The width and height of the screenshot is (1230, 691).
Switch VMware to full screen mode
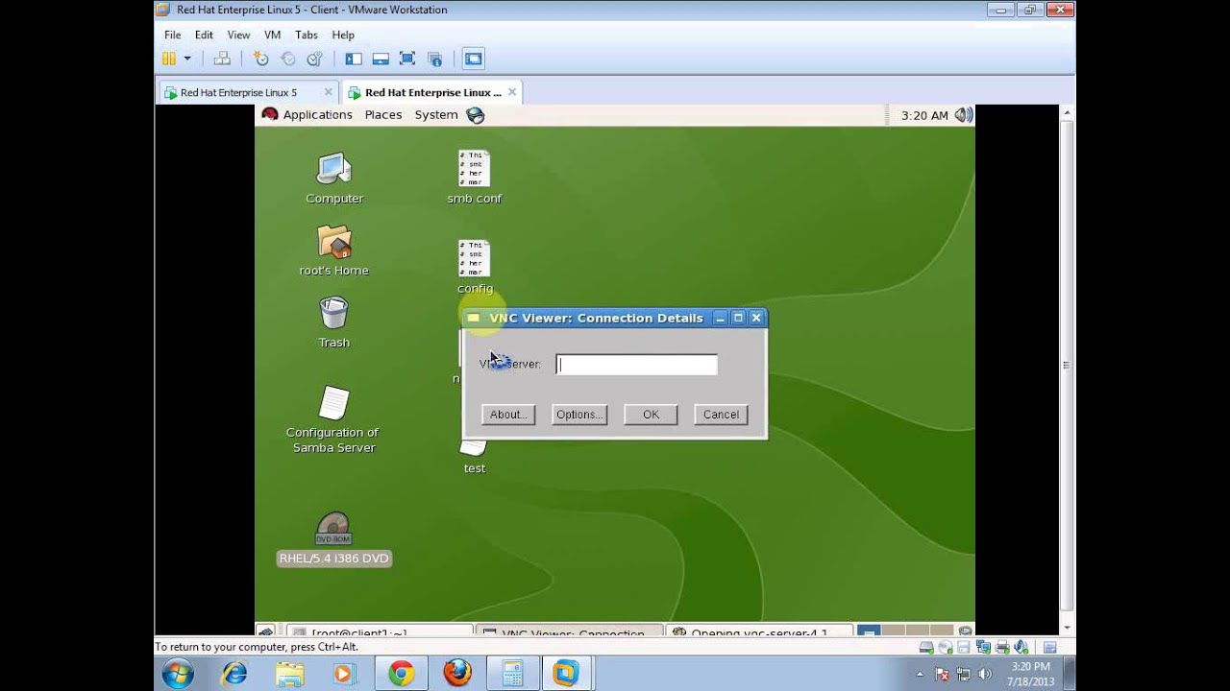pyautogui.click(x=407, y=59)
